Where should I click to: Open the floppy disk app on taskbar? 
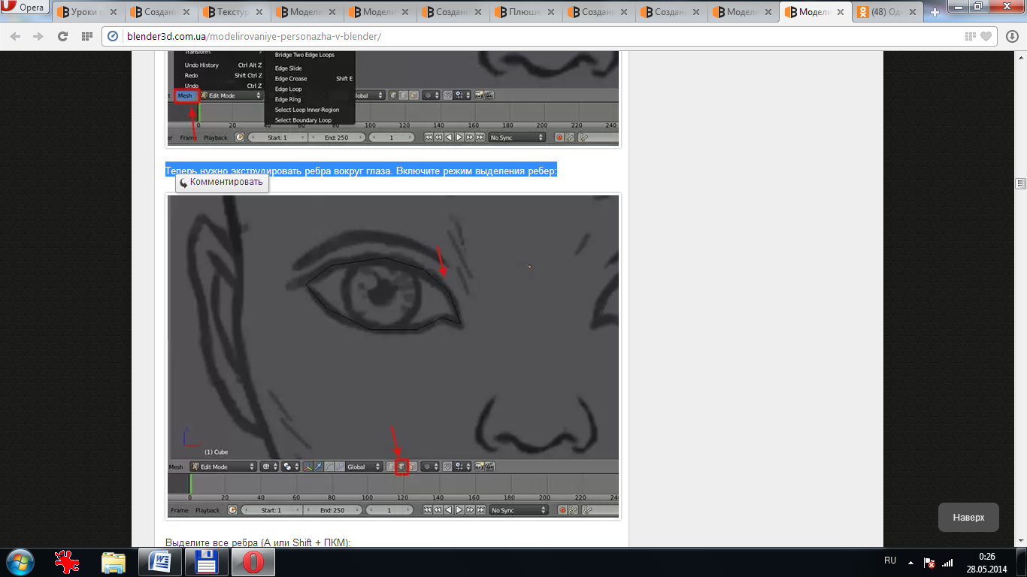tap(206, 562)
